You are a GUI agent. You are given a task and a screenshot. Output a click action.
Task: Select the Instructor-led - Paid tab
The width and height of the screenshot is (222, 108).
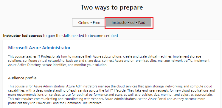(x=128, y=23)
